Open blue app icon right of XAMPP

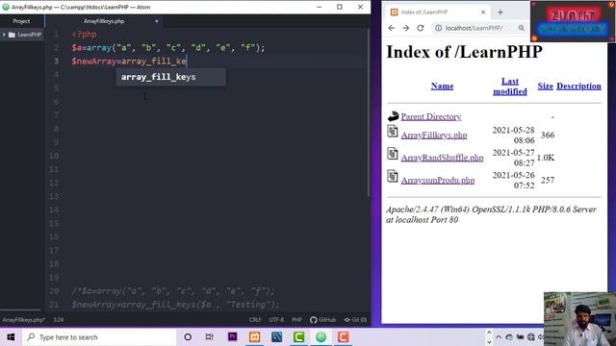pyautogui.click(x=276, y=336)
